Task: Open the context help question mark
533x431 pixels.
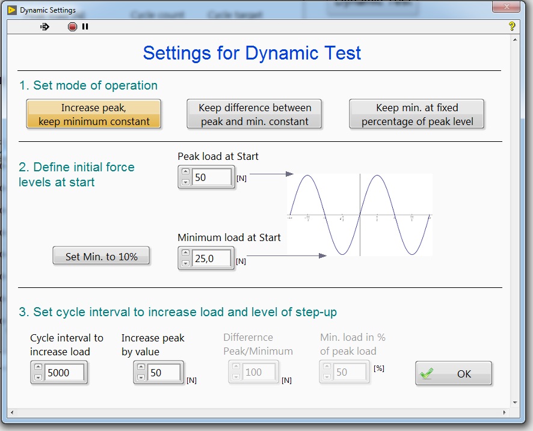Action: point(512,26)
